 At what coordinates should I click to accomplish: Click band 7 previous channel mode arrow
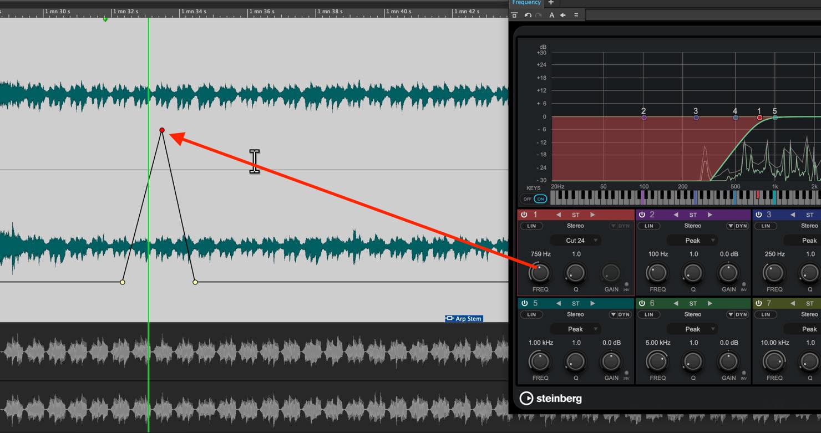tap(793, 303)
